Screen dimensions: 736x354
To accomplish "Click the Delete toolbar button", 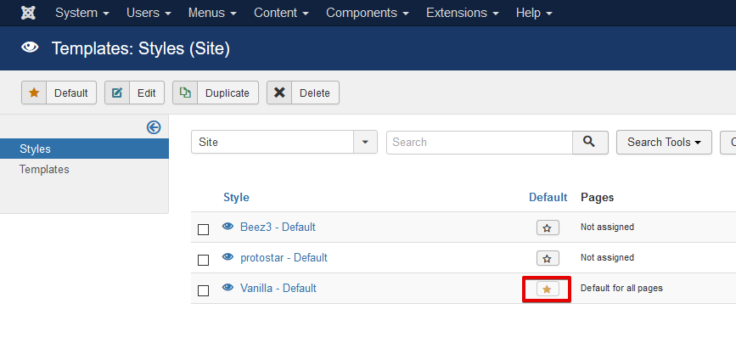I will (303, 93).
